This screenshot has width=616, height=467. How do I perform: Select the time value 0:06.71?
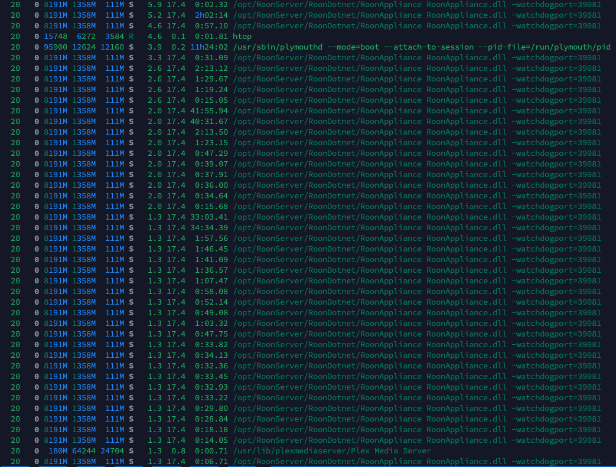211,462
